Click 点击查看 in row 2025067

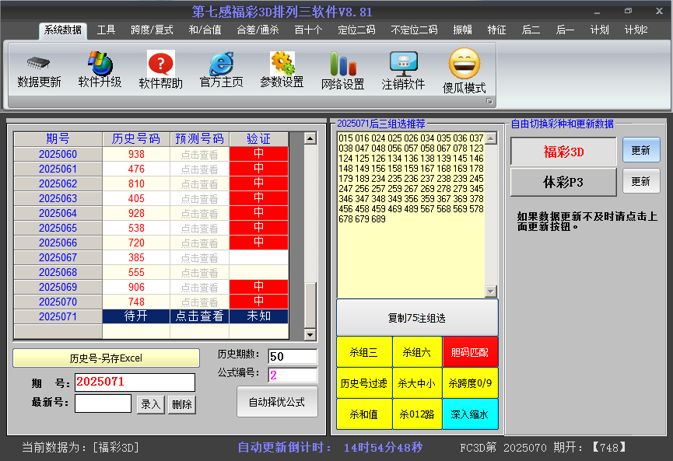click(200, 258)
